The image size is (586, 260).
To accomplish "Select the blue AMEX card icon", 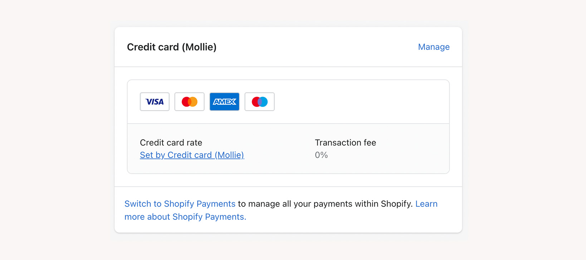I will (x=224, y=102).
